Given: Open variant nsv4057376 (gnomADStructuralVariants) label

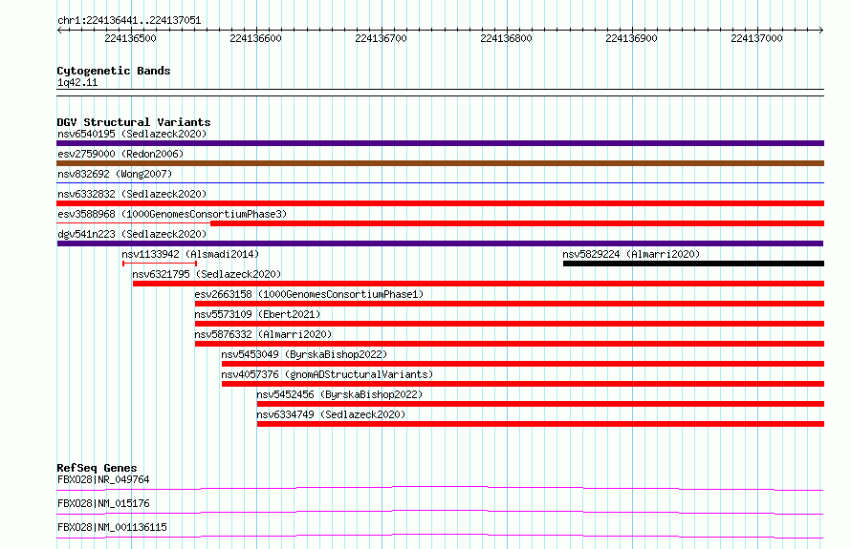Looking at the screenshot, I should tap(327, 374).
